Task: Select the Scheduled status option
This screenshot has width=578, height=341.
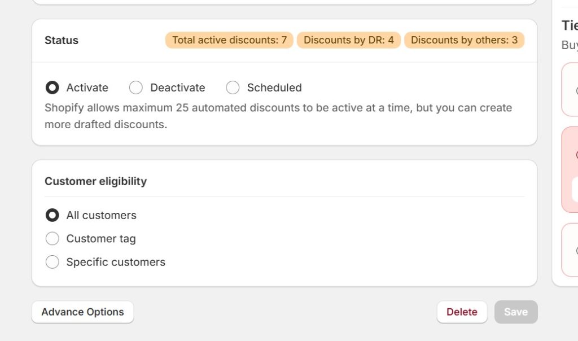Action: coord(233,88)
